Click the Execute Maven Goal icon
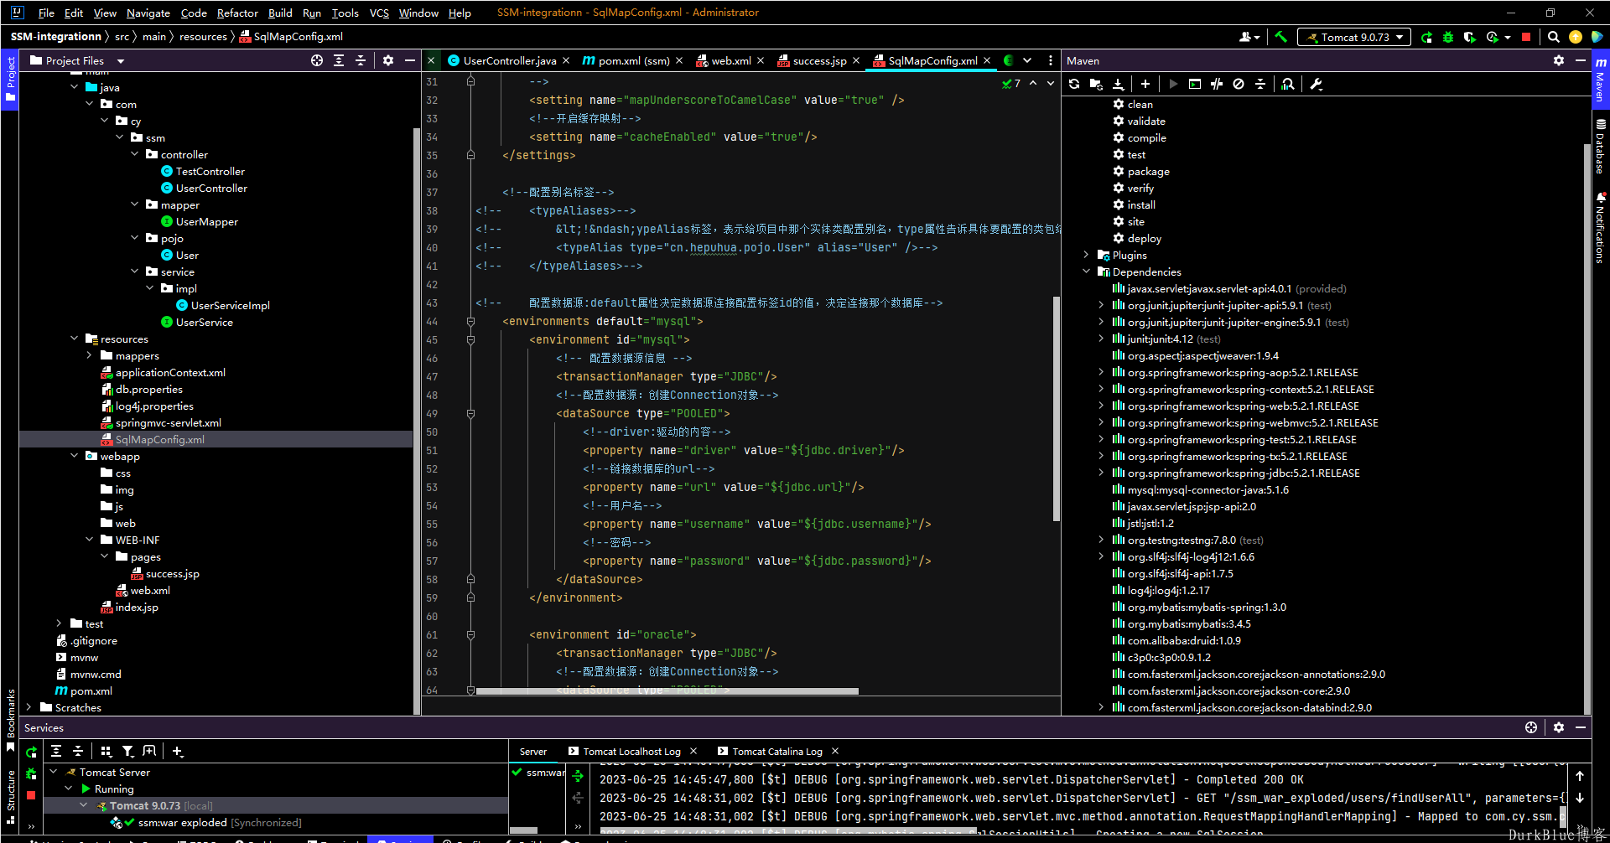Viewport: 1610px width, 843px height. [1195, 84]
